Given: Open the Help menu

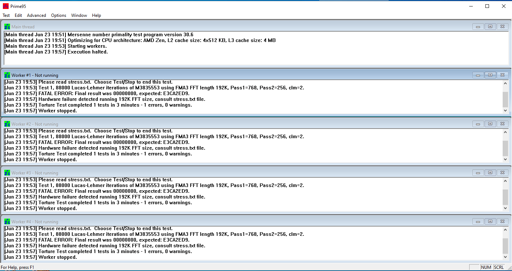Looking at the screenshot, I should 96,15.
